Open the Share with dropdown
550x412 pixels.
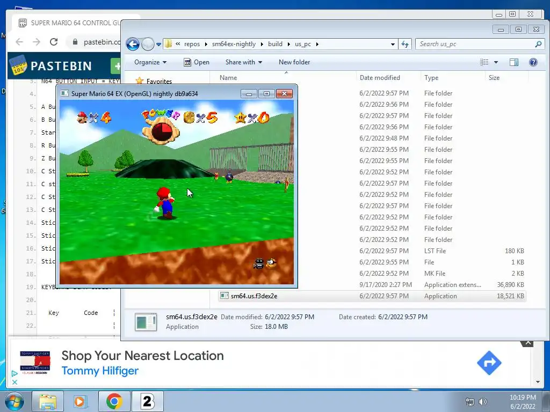click(243, 62)
